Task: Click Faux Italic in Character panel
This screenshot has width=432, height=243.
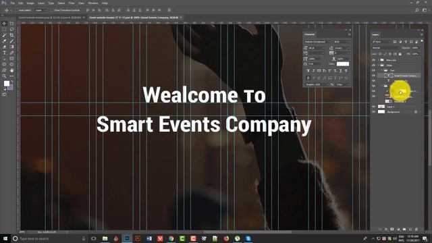Action: click(313, 71)
